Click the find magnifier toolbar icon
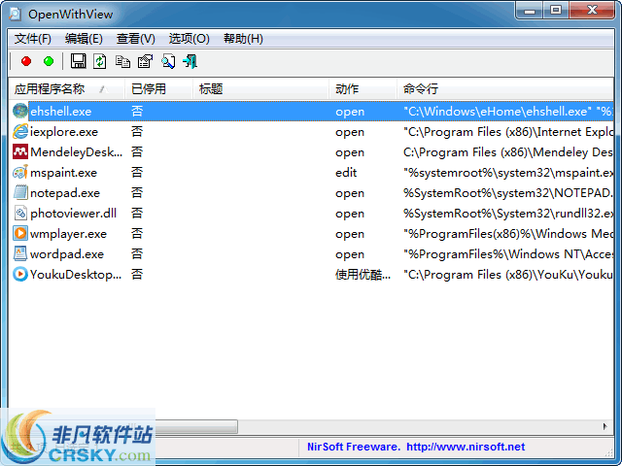Screen dimensions: 622x466 point(168,61)
